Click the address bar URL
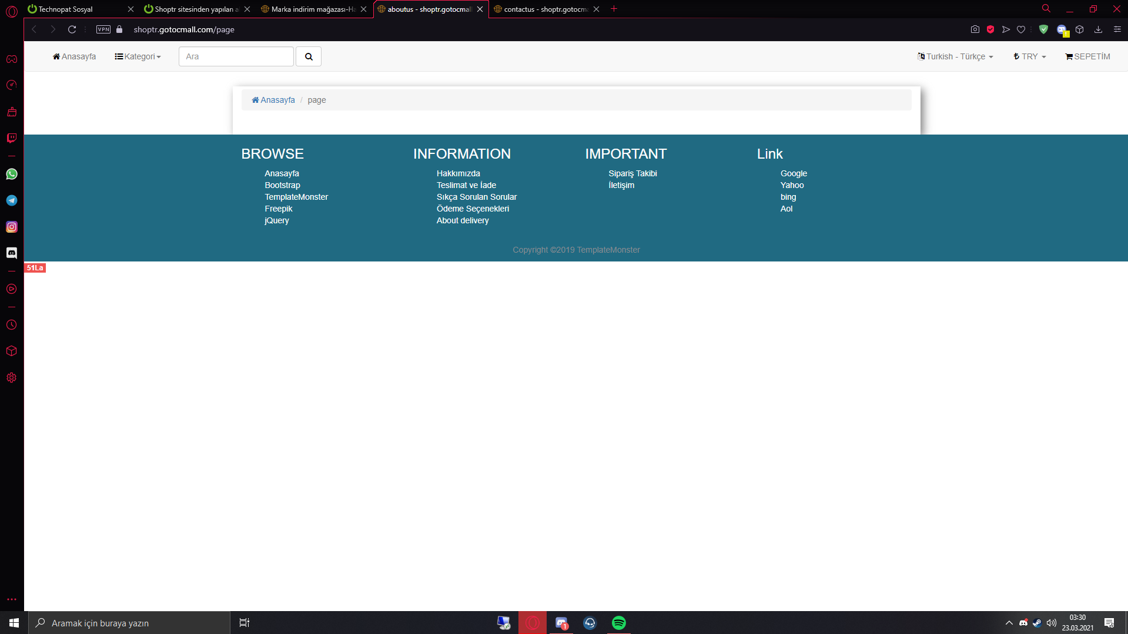The height and width of the screenshot is (634, 1128). 184,29
